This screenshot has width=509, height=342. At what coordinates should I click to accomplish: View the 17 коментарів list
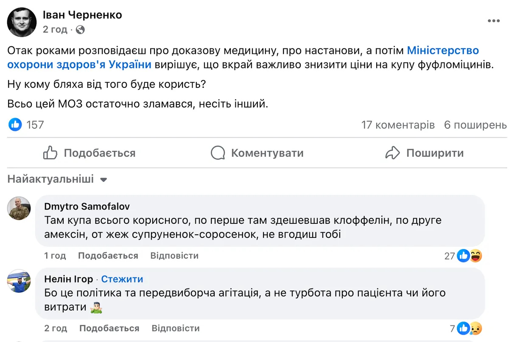398,125
